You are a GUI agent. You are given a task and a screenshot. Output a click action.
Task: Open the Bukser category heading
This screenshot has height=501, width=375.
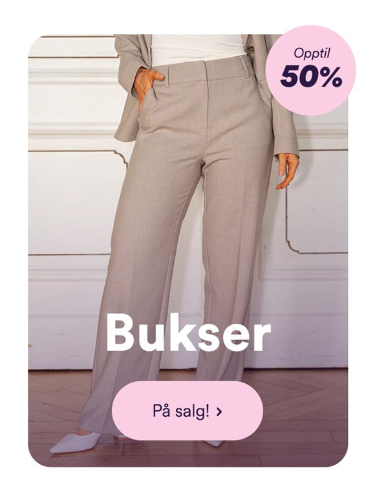click(x=188, y=332)
